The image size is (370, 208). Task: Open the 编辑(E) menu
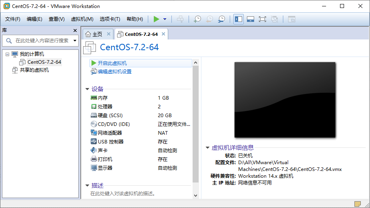pyautogui.click(x=34, y=19)
